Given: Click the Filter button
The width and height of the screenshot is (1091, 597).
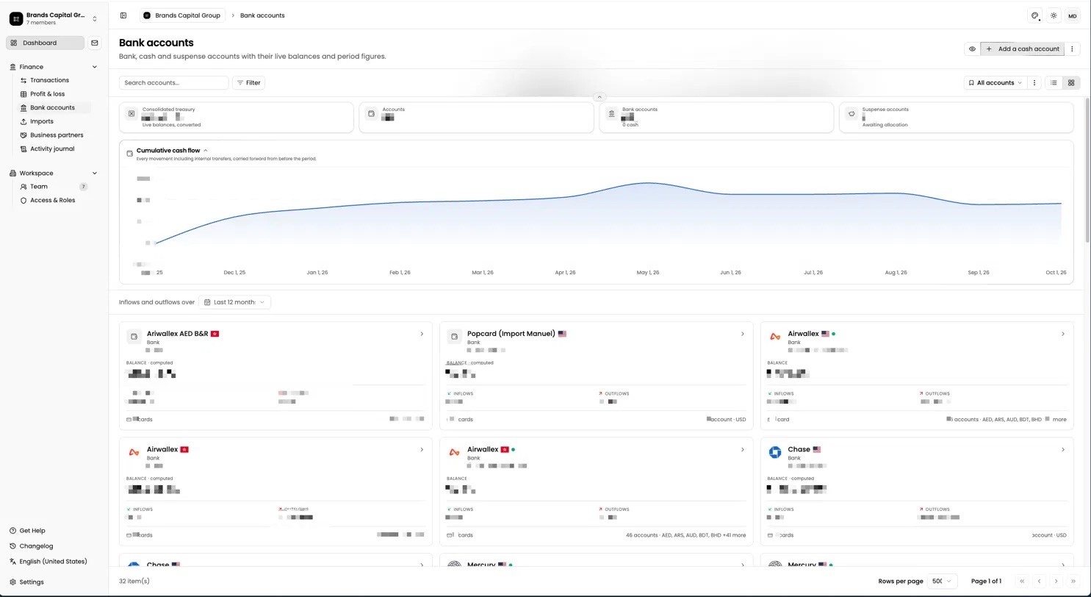Looking at the screenshot, I should (x=248, y=83).
